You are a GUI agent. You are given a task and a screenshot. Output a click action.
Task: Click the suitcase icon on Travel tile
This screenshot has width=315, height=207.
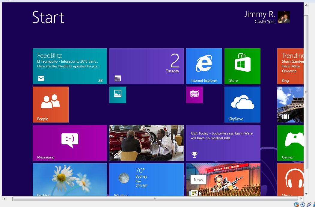285,116
